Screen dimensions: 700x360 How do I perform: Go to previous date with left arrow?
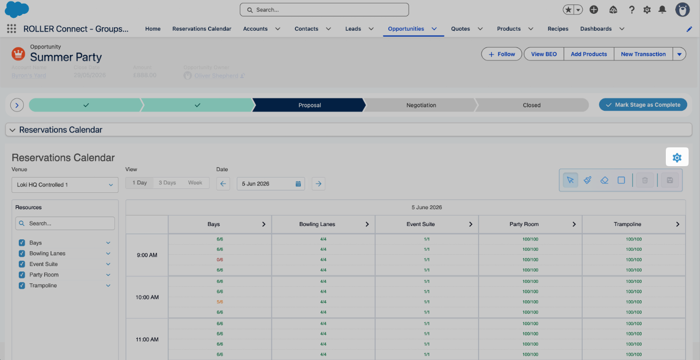pos(223,184)
